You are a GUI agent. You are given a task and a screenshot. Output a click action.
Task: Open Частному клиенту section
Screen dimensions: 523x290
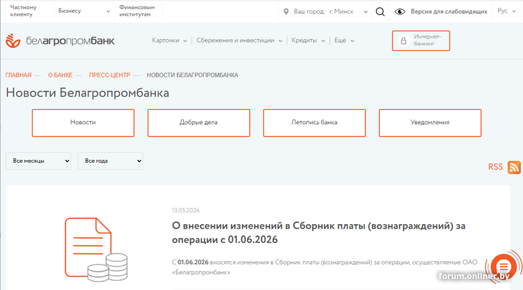[x=24, y=11]
